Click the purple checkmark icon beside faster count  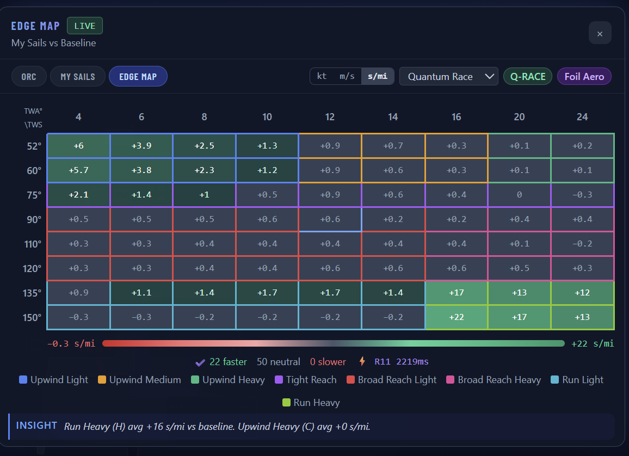pos(200,362)
